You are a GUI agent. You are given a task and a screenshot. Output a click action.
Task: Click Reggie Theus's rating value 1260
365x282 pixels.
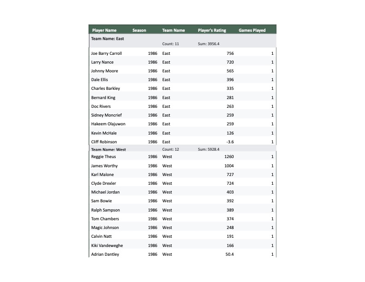click(x=229, y=157)
